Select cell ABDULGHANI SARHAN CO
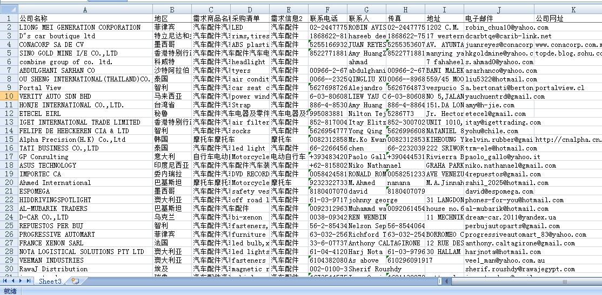602x295 pixels. point(85,70)
